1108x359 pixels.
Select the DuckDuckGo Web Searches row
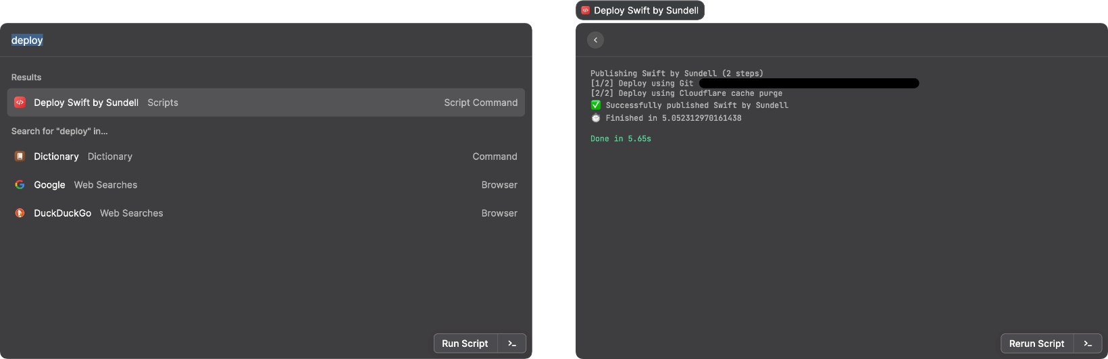point(266,213)
